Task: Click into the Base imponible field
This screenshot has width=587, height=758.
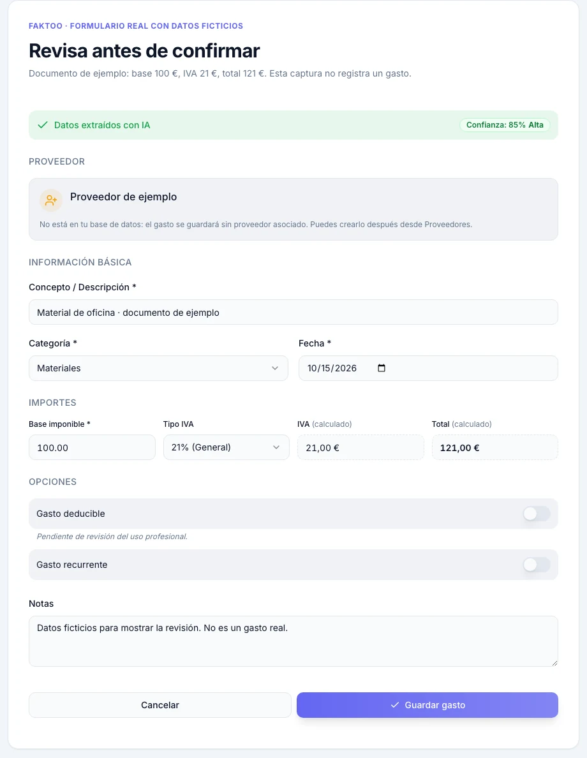Action: pos(92,447)
